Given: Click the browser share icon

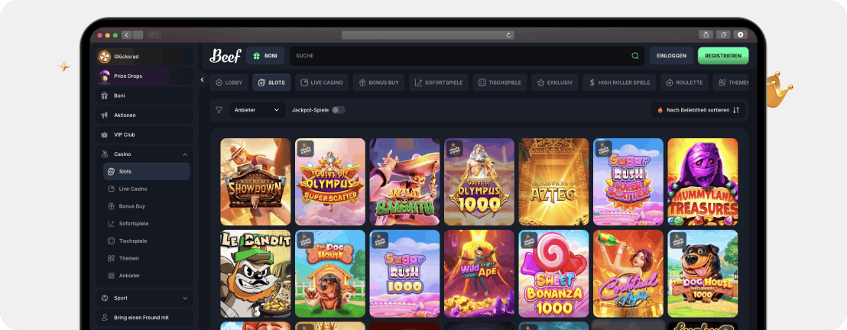Looking at the screenshot, I should pos(706,34).
